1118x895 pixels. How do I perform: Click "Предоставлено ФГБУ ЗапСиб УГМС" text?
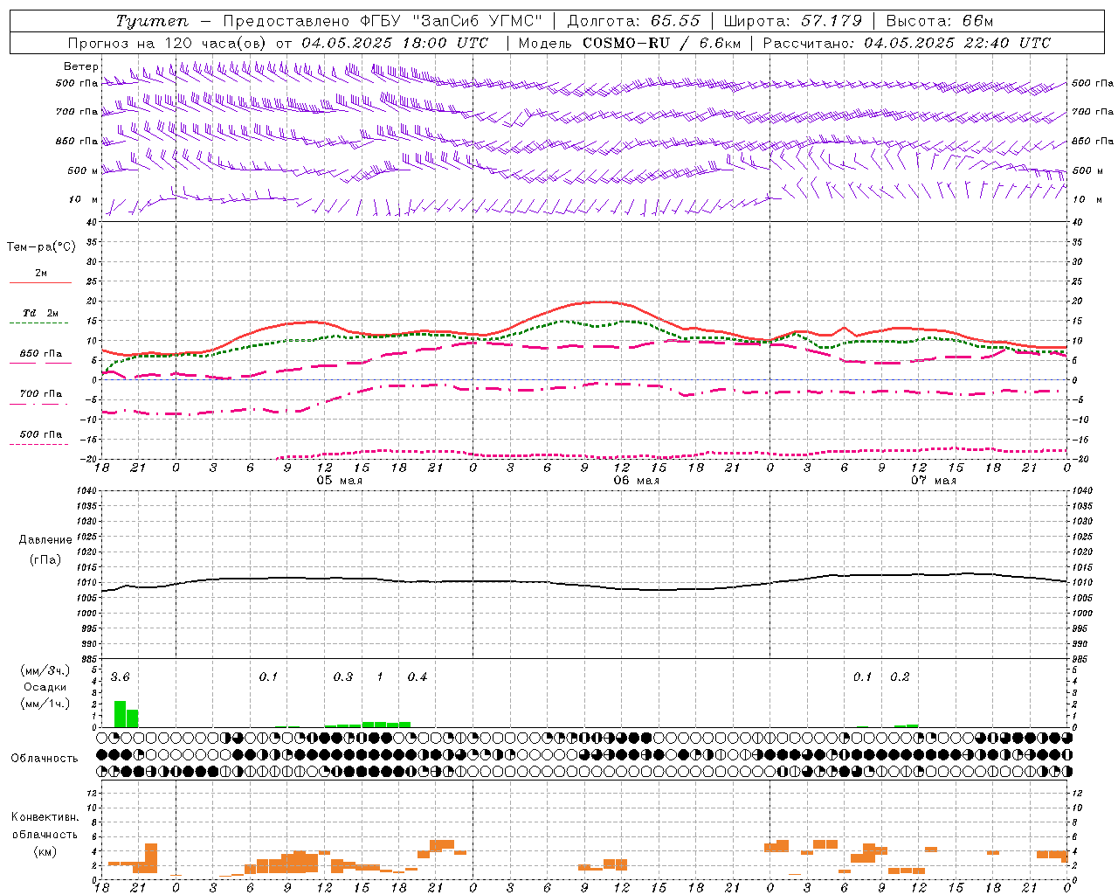coord(383,21)
